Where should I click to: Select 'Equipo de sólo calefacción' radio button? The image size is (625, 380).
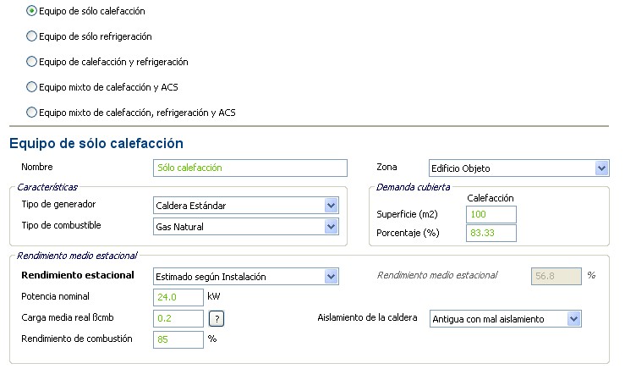(32, 12)
